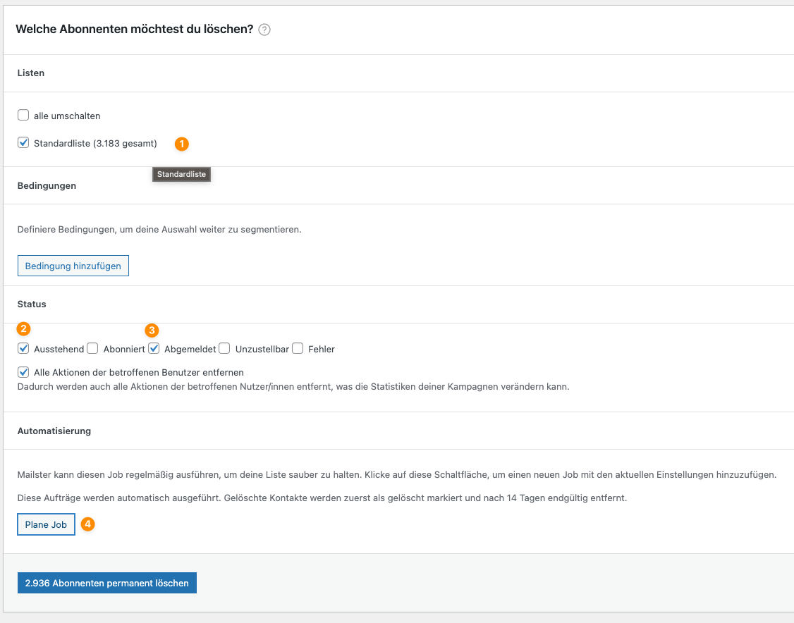Click orange marker 3 above Abgemeldet
This screenshot has width=794, height=623.
coord(152,330)
